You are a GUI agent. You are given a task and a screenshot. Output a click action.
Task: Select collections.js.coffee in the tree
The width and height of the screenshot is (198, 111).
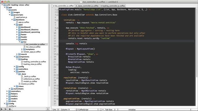(x=32, y=79)
